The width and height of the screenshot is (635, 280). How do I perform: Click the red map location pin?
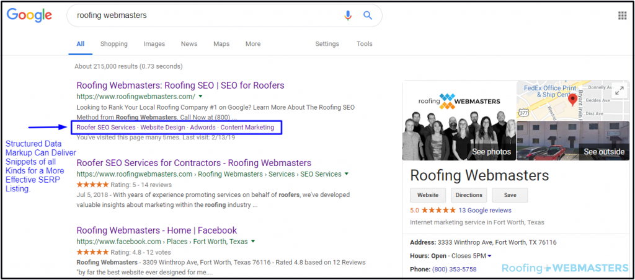572,100
